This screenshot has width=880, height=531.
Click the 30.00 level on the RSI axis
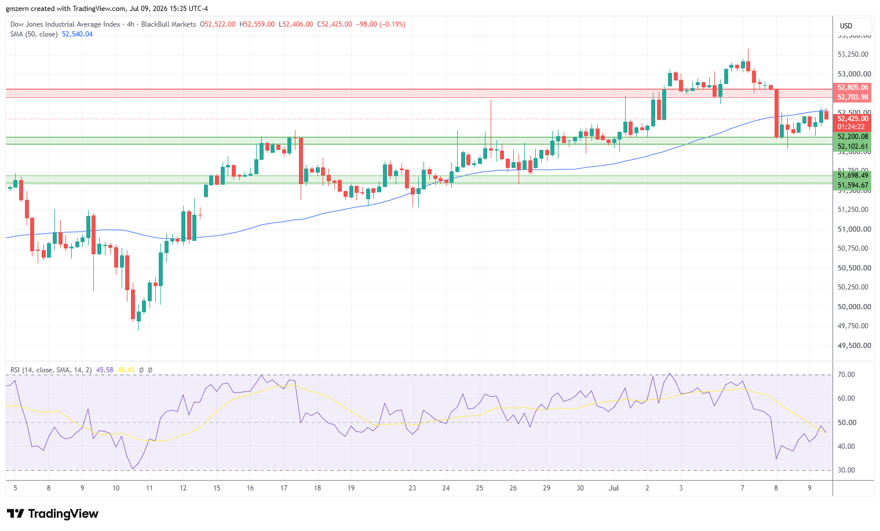[846, 470]
